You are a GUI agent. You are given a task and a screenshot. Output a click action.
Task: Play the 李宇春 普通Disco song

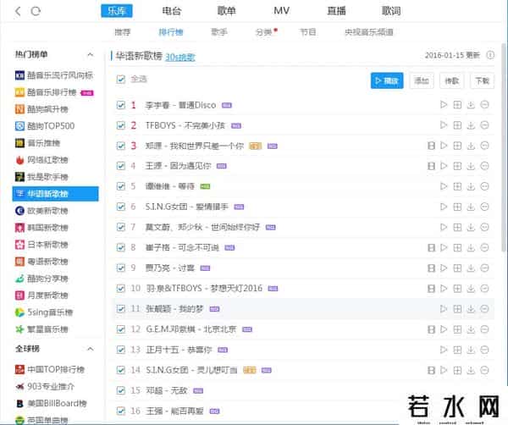[x=444, y=105]
